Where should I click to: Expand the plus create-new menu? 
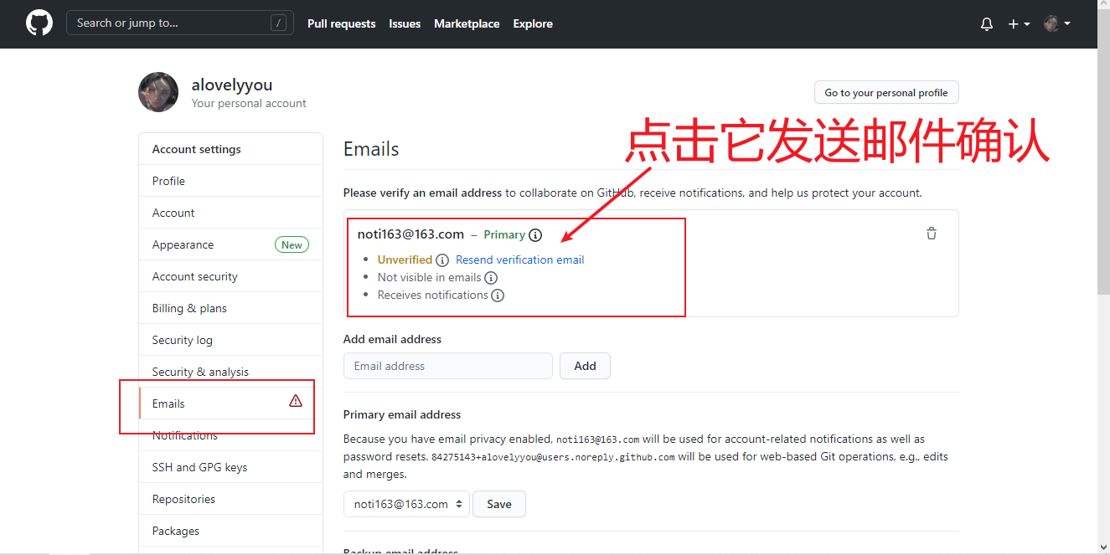[x=1019, y=24]
